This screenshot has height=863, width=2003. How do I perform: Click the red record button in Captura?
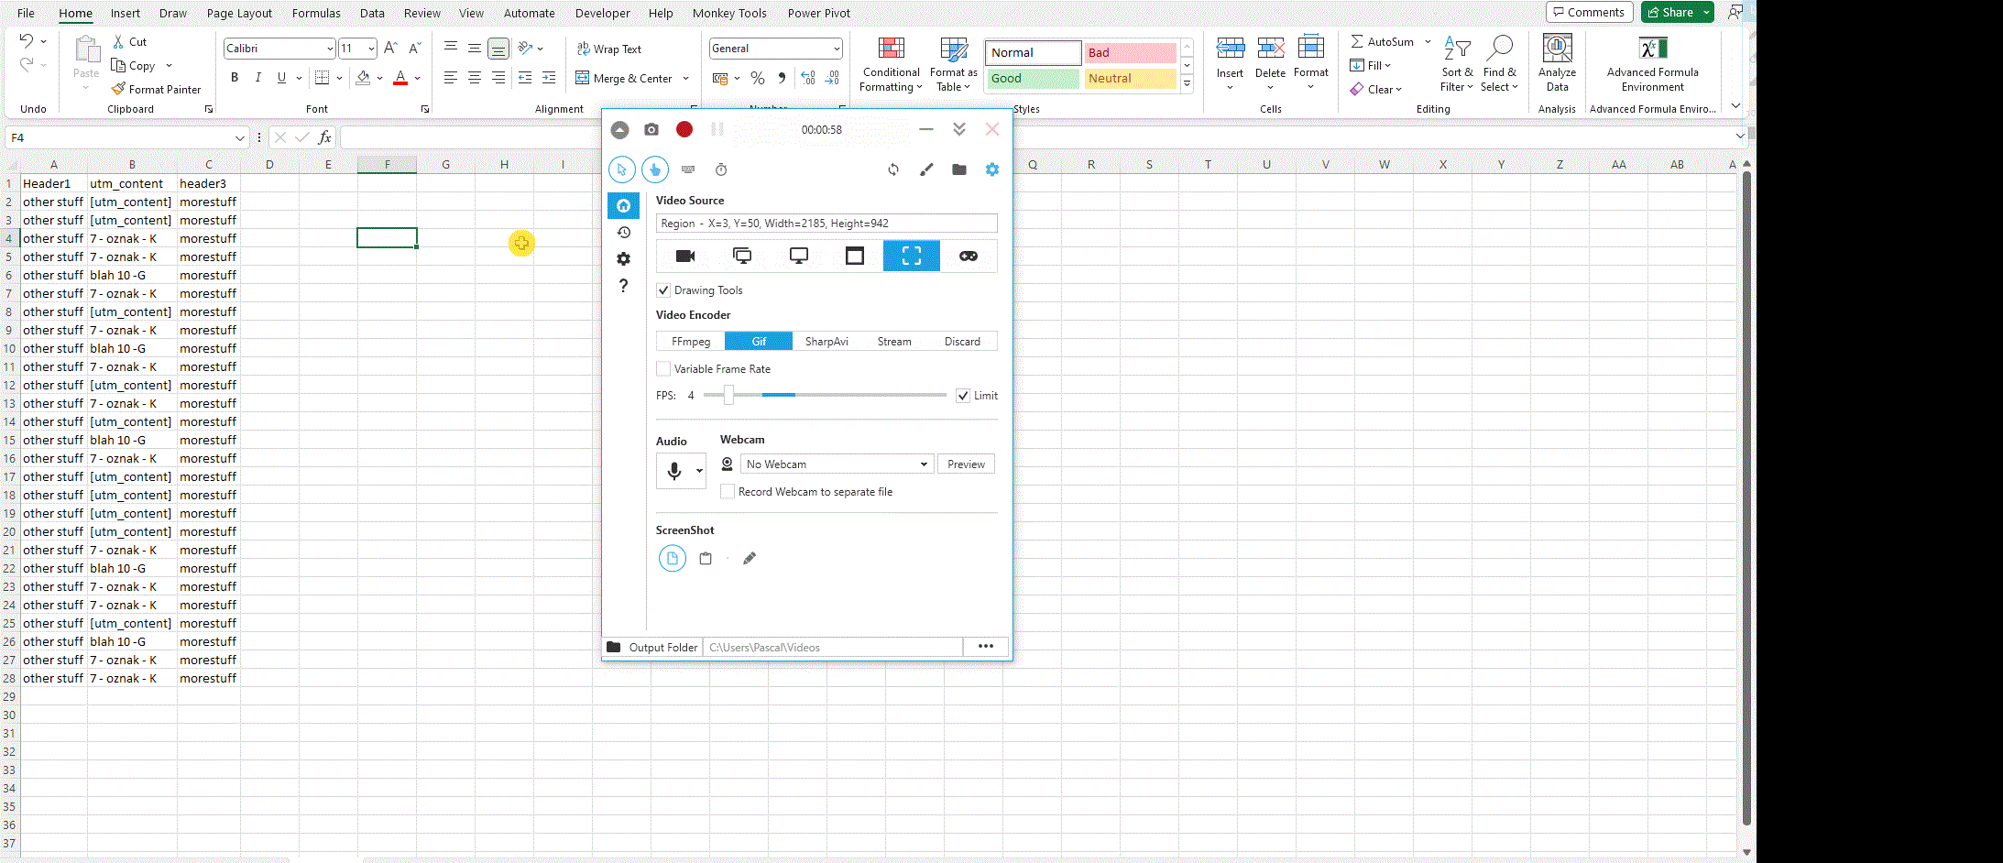click(684, 129)
